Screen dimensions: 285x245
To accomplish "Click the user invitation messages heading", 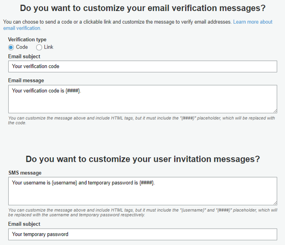I will point(142,159).
